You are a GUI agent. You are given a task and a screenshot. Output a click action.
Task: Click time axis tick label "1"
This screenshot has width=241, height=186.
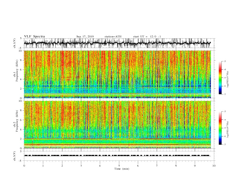[43, 166]
